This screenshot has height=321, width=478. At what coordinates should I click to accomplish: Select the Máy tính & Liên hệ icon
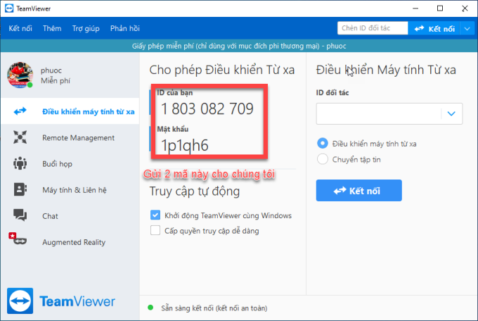pyautogui.click(x=20, y=189)
